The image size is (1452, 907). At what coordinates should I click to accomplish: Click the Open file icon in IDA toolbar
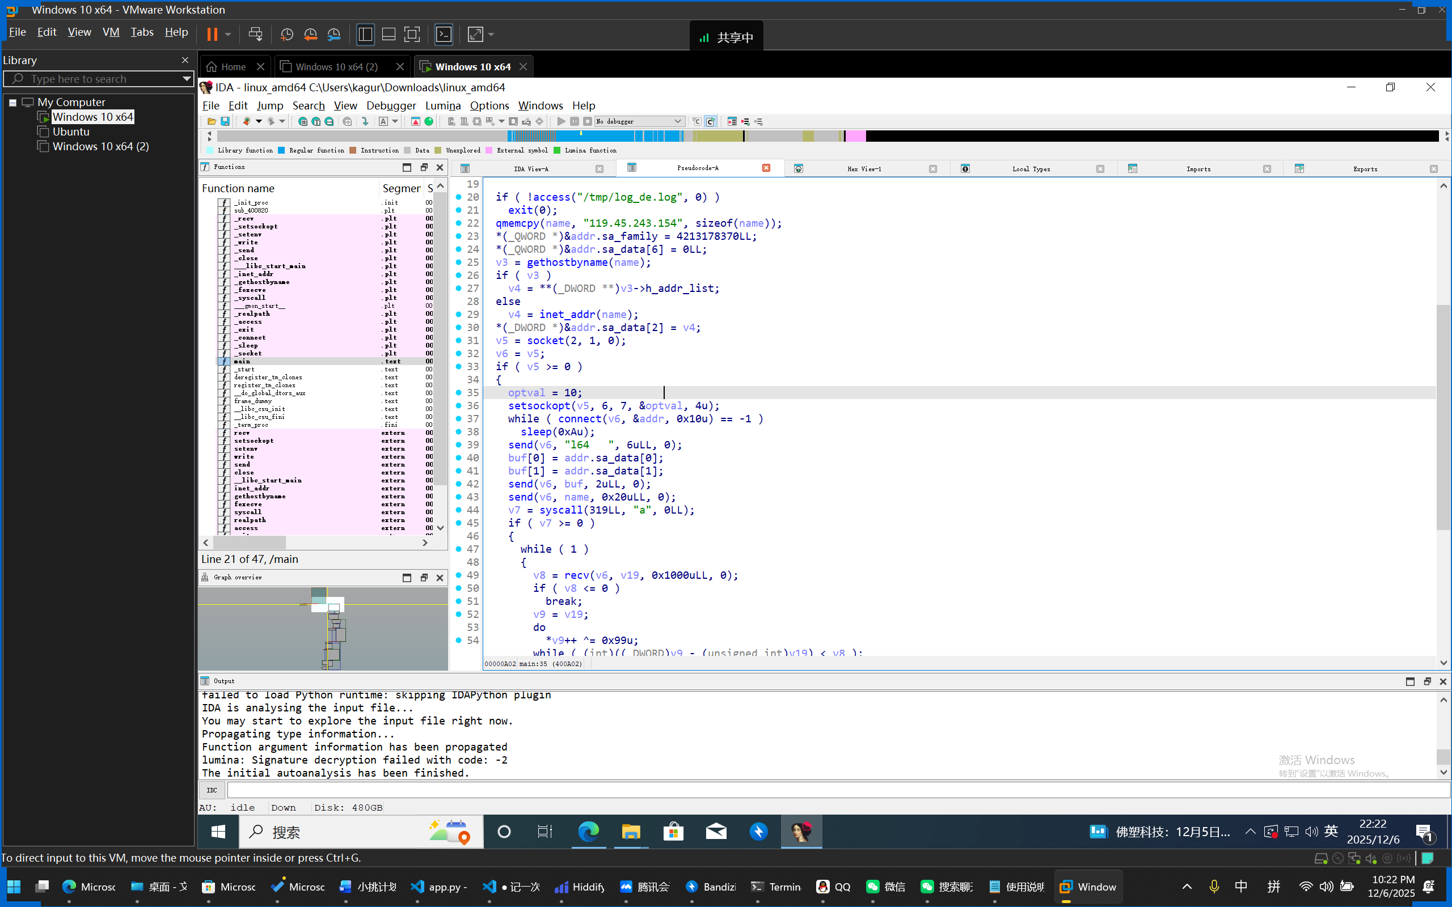pos(211,121)
